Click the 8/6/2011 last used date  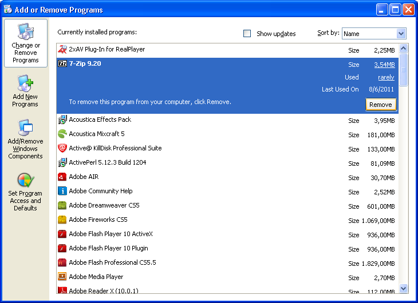(381, 89)
